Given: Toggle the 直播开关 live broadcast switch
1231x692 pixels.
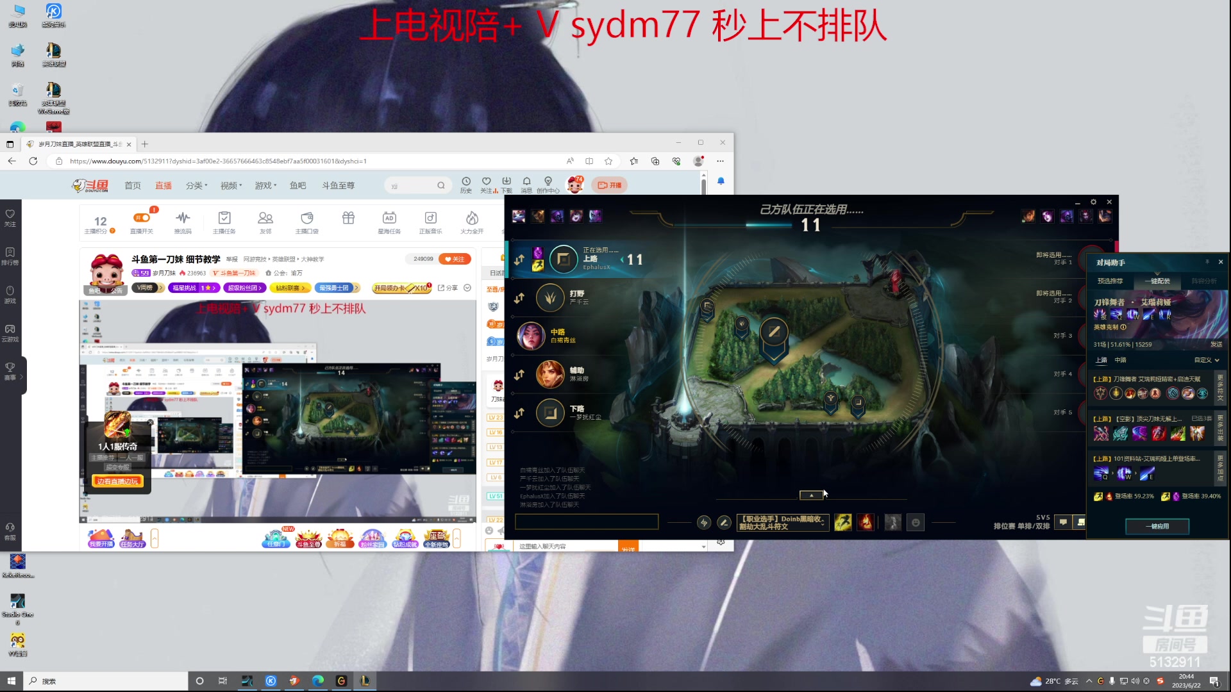Looking at the screenshot, I should pyautogui.click(x=142, y=218).
